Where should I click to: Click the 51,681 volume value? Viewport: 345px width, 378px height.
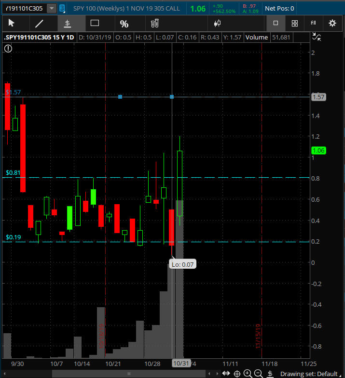click(x=281, y=38)
